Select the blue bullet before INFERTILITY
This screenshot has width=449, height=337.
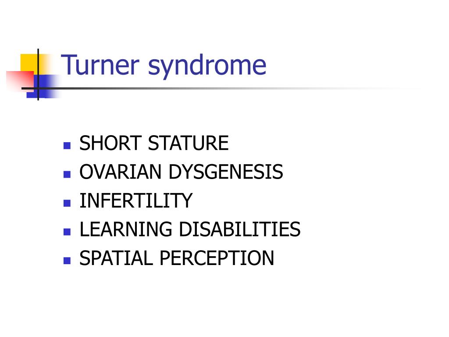point(67,203)
